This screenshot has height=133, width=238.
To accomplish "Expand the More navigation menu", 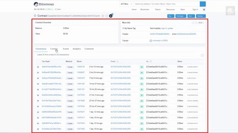I will click(183, 10).
